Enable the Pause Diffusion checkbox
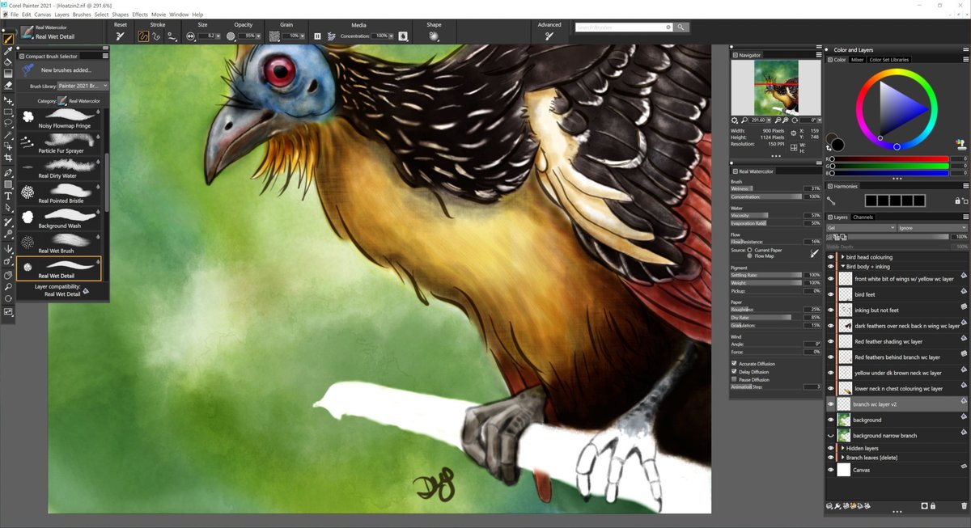This screenshot has width=971, height=528. (734, 379)
